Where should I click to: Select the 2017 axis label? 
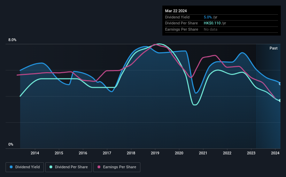click(x=107, y=153)
